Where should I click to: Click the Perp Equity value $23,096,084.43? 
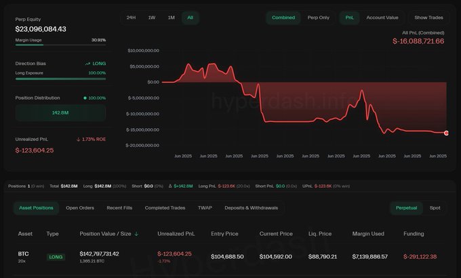coord(41,29)
